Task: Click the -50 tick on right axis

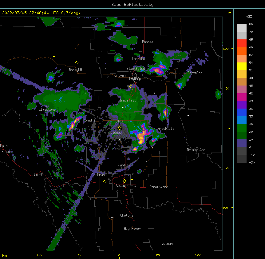Action: (x=226, y=168)
